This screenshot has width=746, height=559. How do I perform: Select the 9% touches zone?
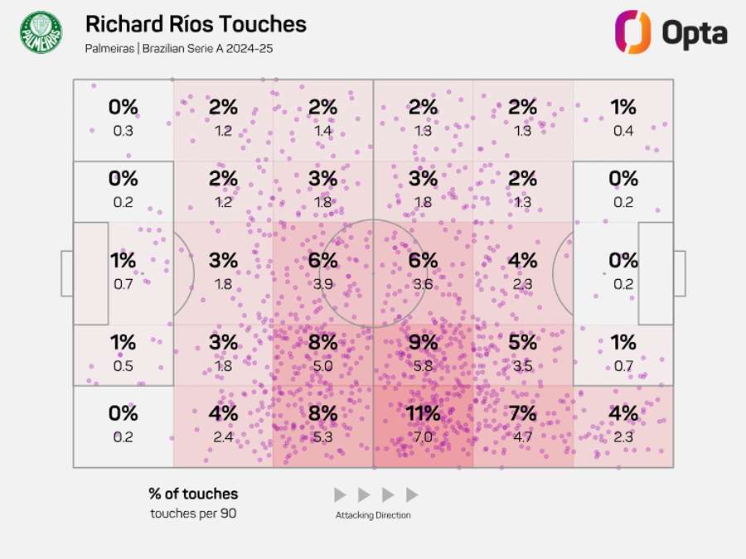click(423, 355)
